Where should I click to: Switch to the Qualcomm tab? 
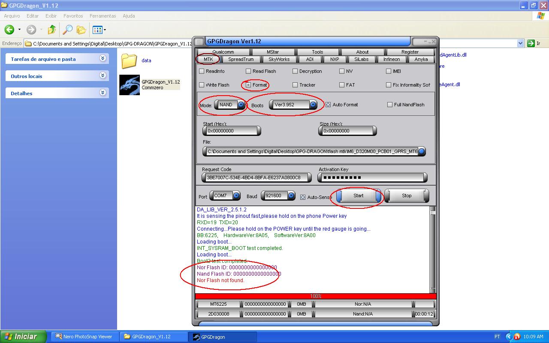click(x=223, y=52)
